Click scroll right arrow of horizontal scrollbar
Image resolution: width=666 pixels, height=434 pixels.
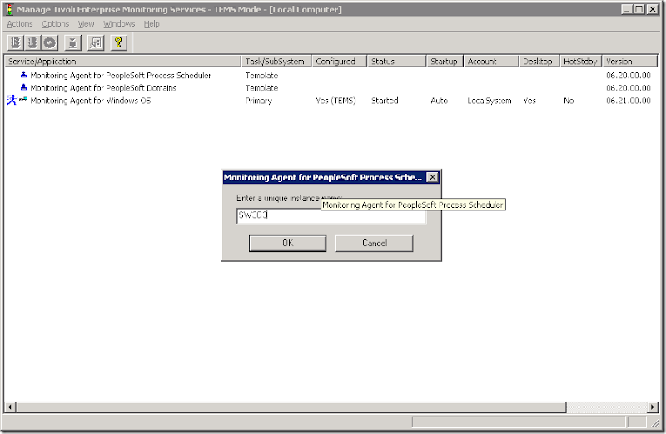point(653,407)
